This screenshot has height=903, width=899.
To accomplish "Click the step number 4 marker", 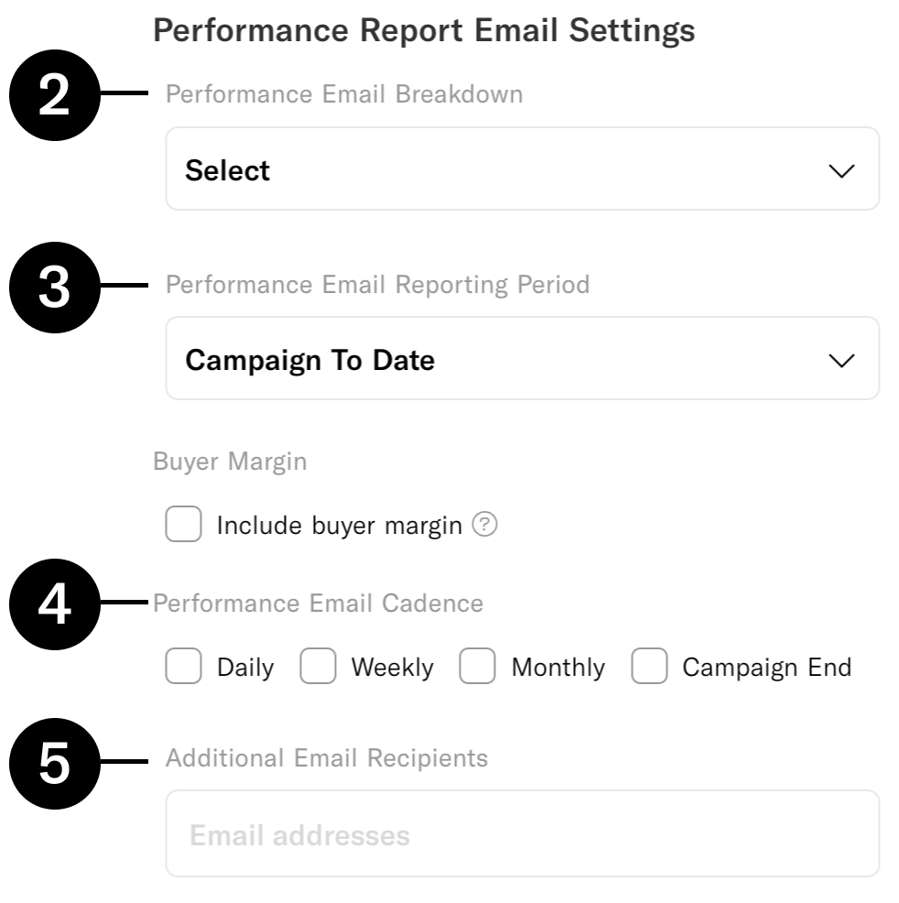I will (55, 606).
